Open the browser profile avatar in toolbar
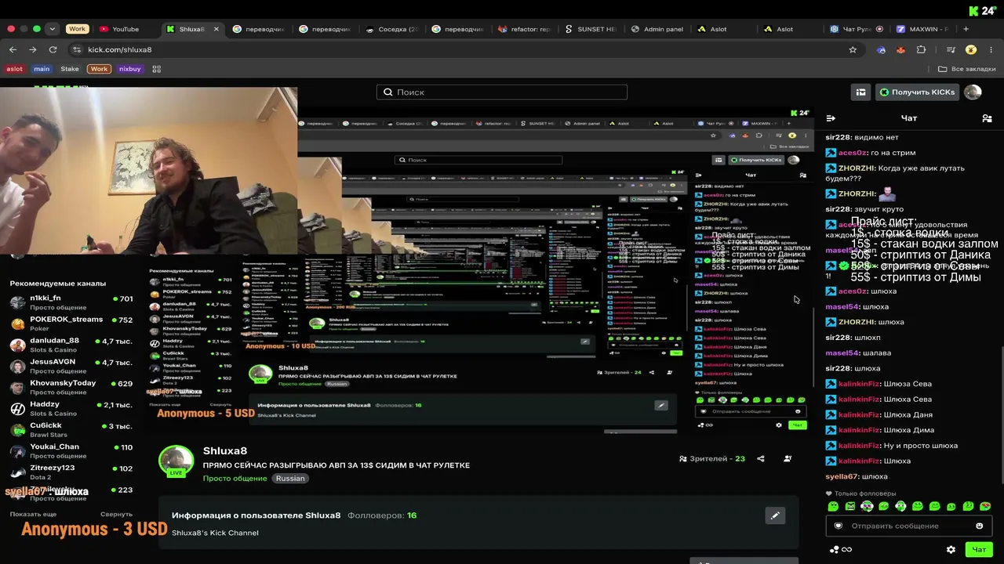Viewport: 1004px width, 564px height. pyautogui.click(x=970, y=49)
